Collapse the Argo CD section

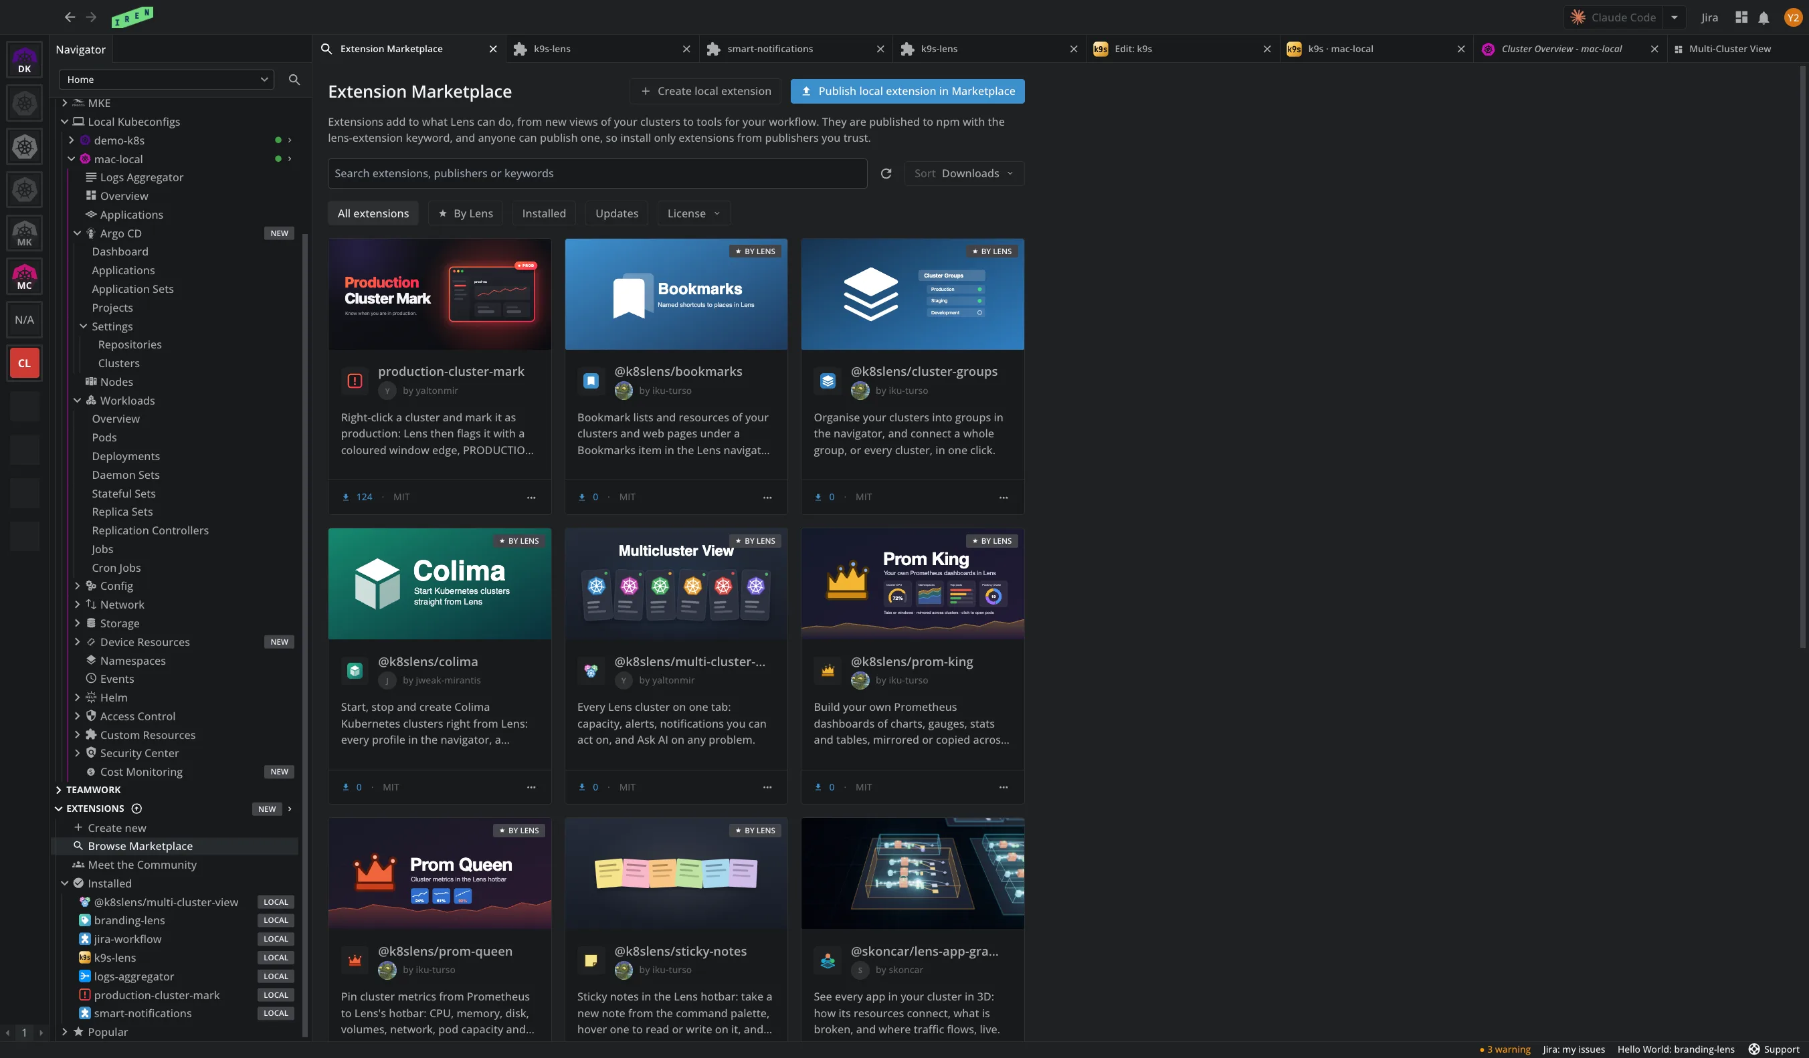[x=78, y=233]
